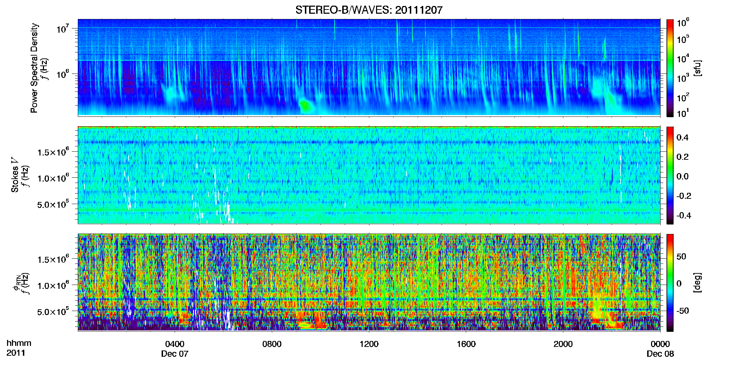The width and height of the screenshot is (738, 380).
Task: Select the [deg] colorbar unit label
Action: click(x=698, y=283)
